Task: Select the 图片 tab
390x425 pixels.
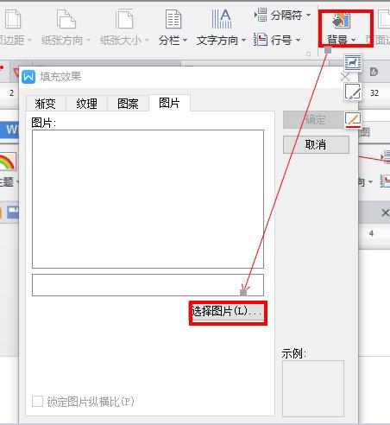Action: [x=169, y=103]
